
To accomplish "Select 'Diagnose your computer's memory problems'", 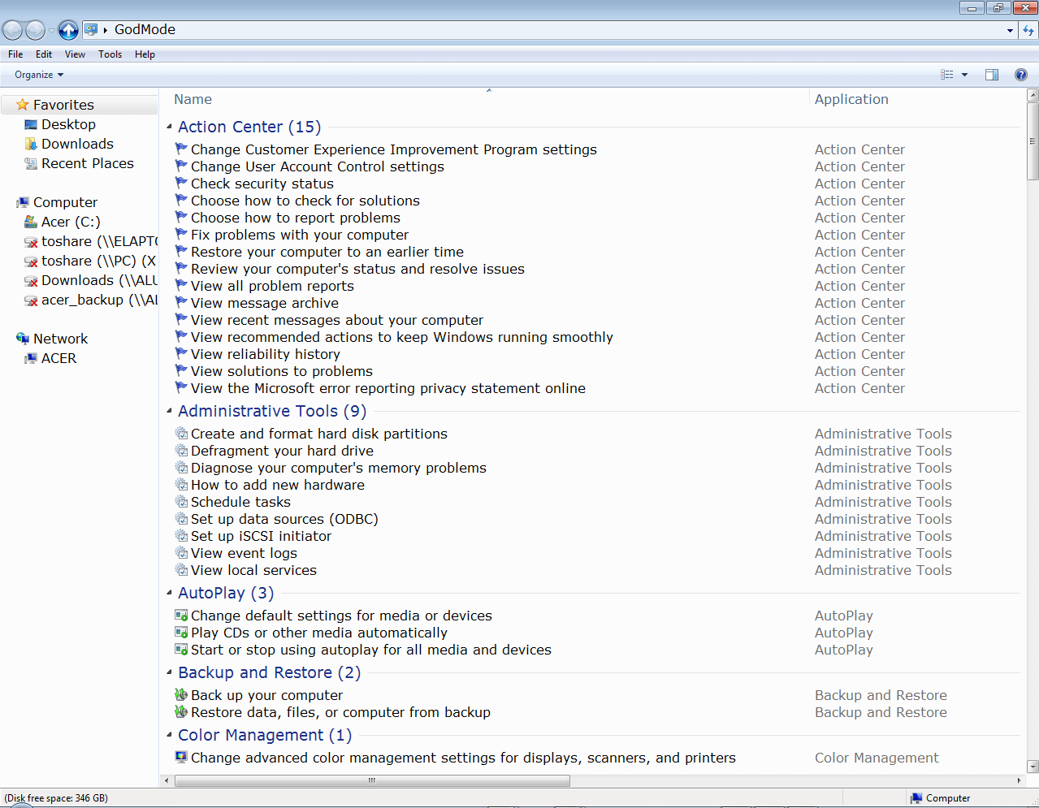I will pyautogui.click(x=339, y=468).
